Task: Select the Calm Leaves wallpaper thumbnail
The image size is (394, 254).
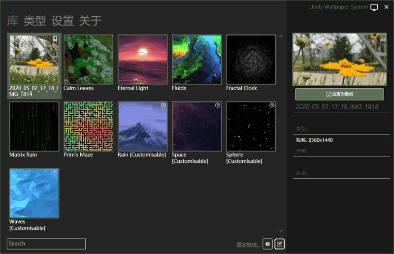Action: click(89, 60)
